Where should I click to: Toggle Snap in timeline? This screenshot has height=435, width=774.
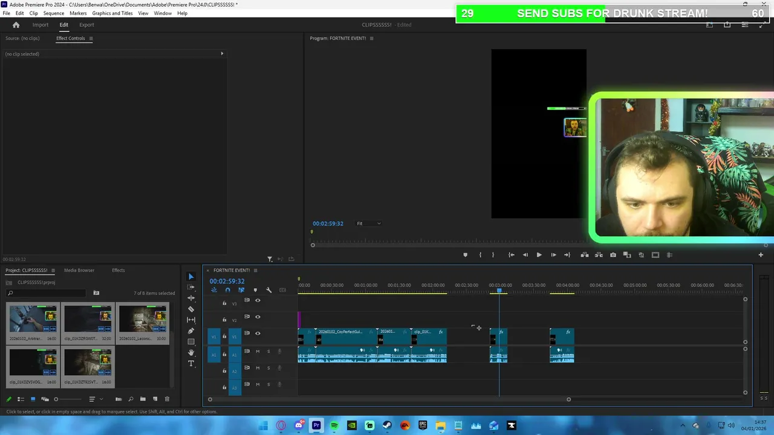pos(227,290)
